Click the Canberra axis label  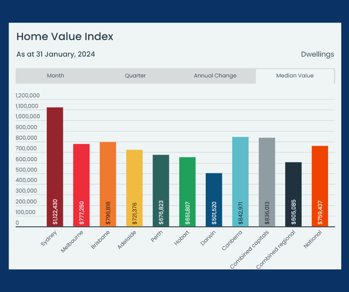[x=232, y=240]
